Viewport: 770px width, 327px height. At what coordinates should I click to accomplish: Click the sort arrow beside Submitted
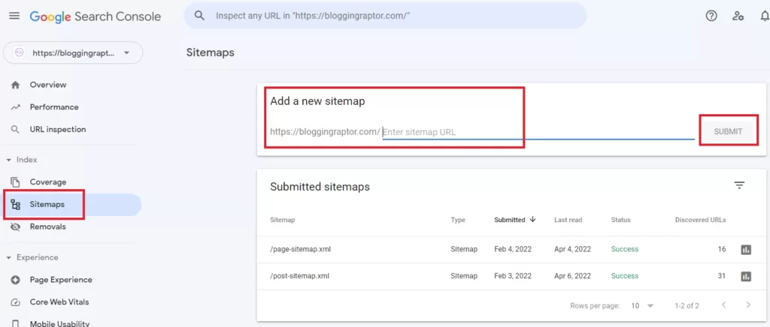pyautogui.click(x=533, y=220)
